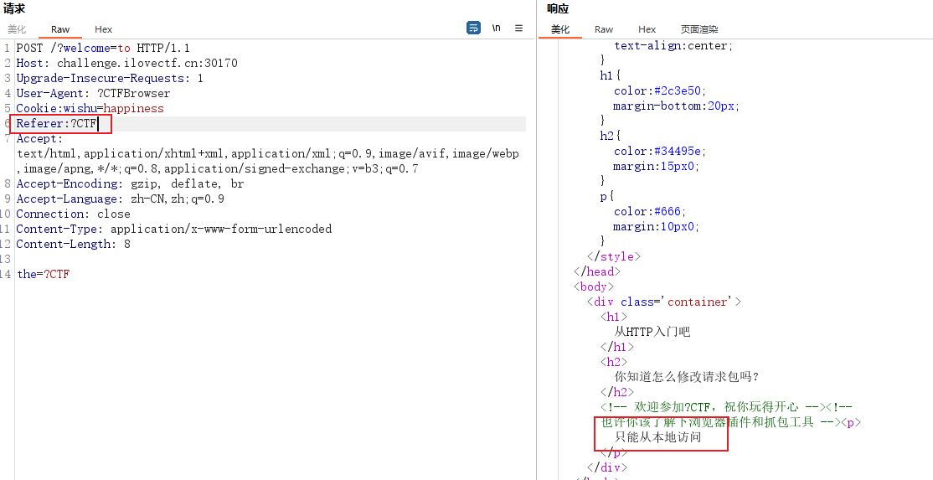Click Cookie:wishu=happiness line
This screenshot has height=480, width=933.
[90, 108]
